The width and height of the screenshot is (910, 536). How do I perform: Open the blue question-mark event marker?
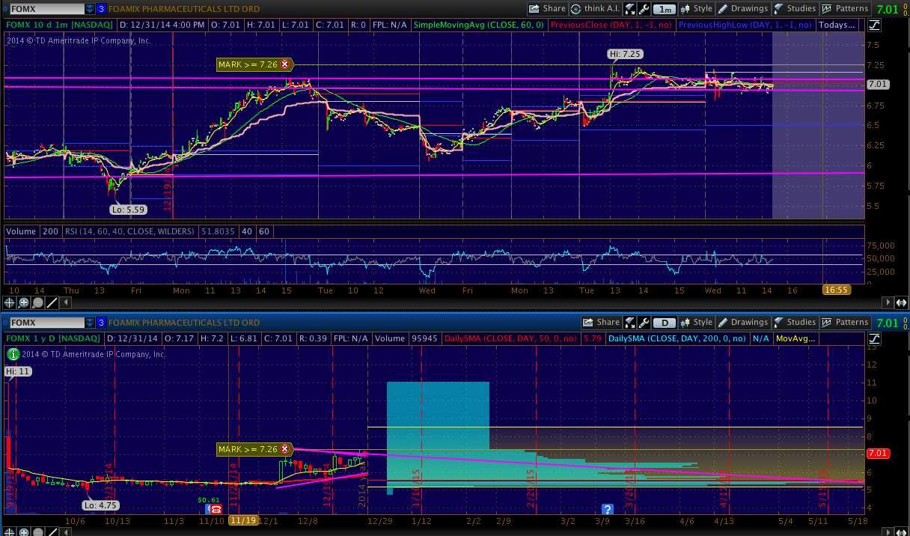coord(607,510)
